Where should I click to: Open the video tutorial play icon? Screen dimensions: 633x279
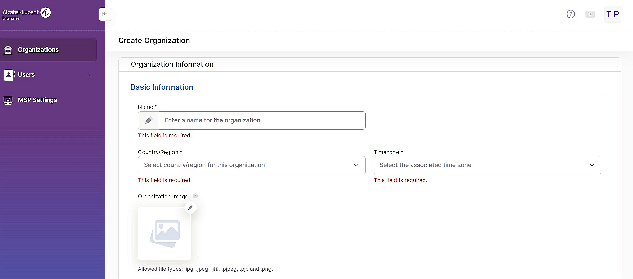click(x=590, y=14)
